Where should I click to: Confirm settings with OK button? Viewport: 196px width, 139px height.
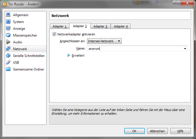click(134, 131)
